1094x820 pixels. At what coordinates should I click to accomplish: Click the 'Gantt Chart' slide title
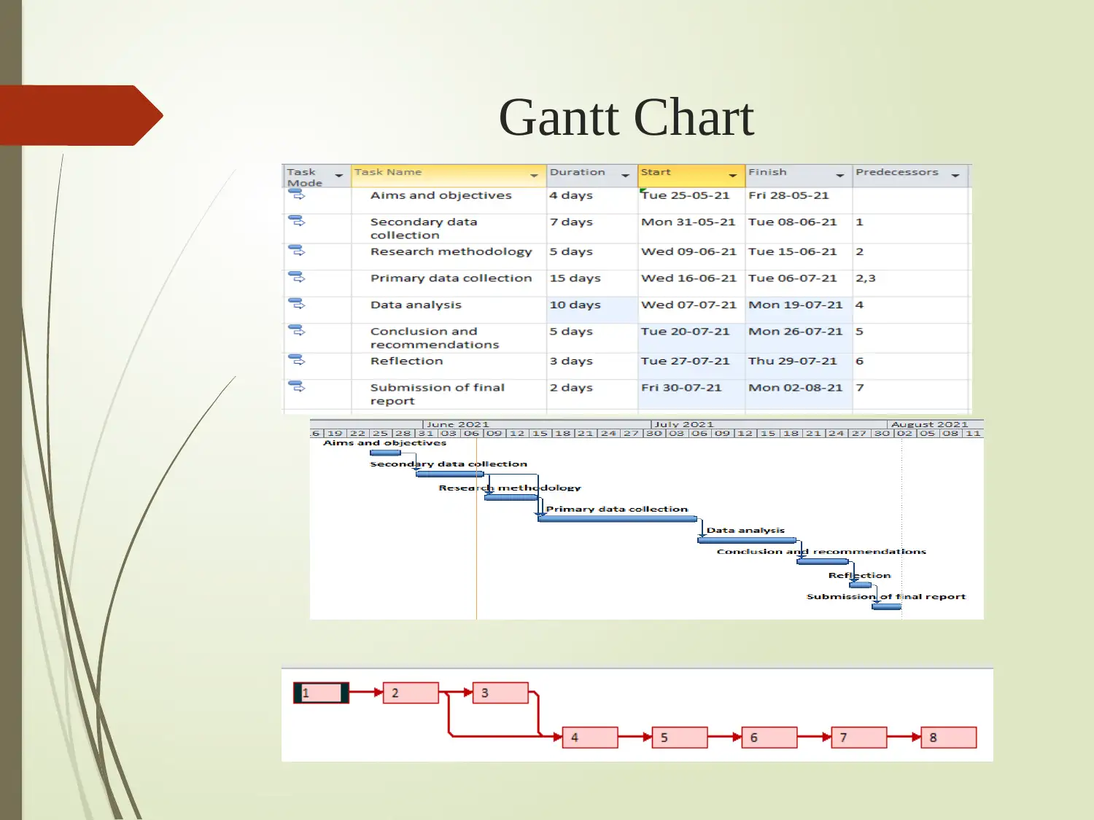point(626,117)
